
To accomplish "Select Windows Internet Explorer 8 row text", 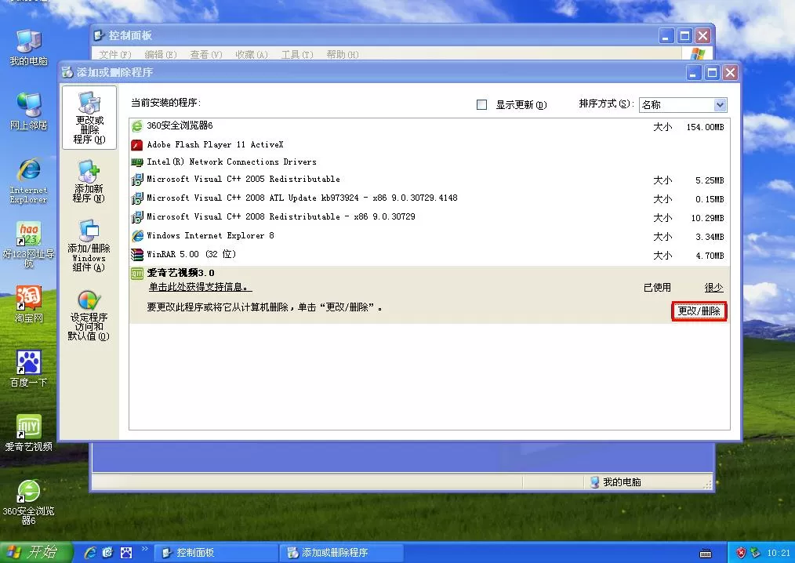I will click(210, 235).
